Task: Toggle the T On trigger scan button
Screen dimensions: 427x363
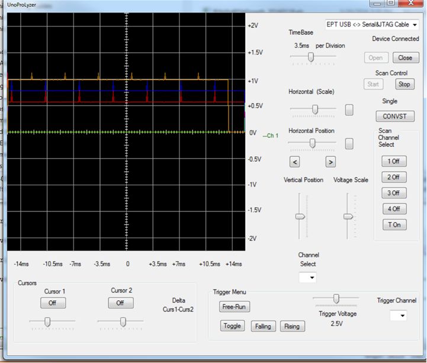Action: (394, 224)
